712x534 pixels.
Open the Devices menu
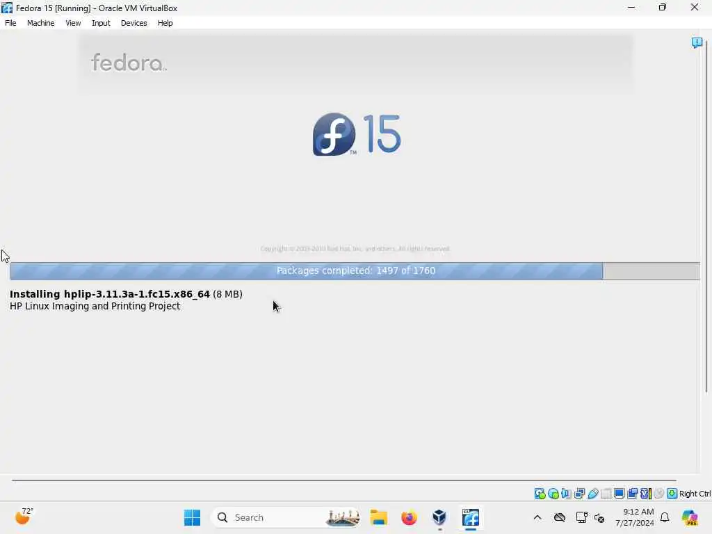pyautogui.click(x=134, y=23)
